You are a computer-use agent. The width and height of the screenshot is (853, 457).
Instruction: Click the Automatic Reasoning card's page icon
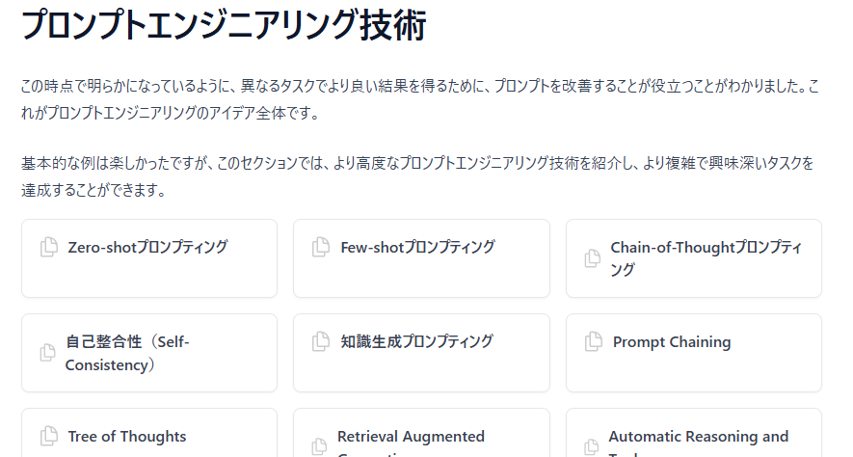pyautogui.click(x=593, y=446)
